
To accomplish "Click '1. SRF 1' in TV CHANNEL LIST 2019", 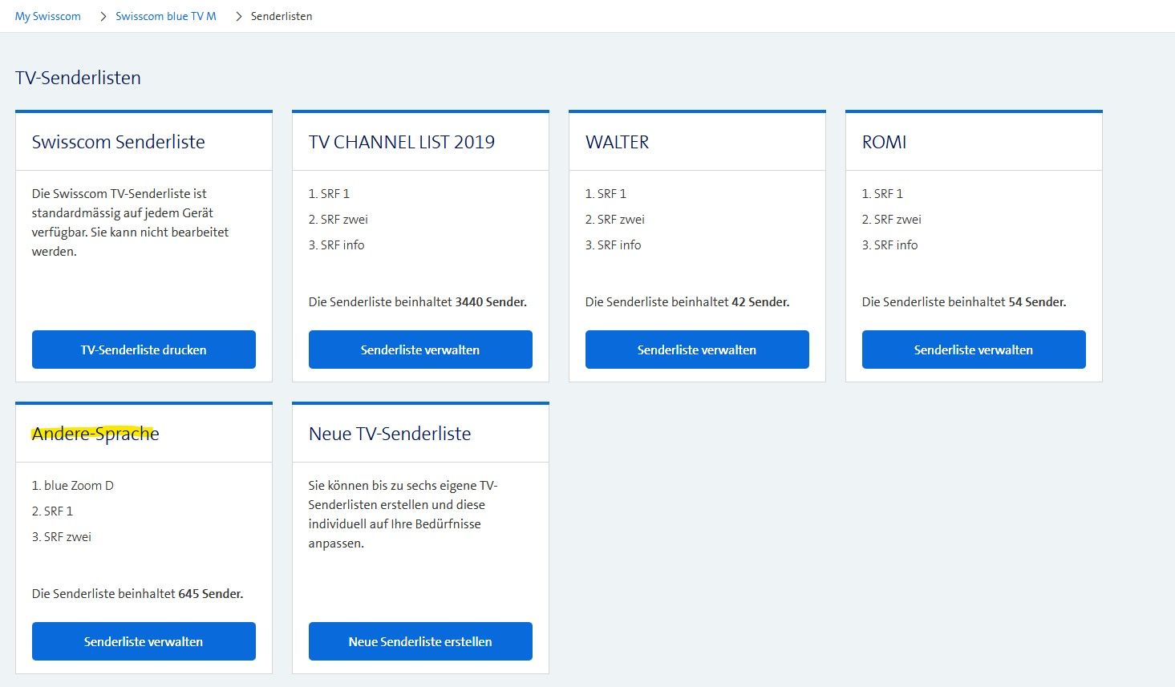I will 329,193.
